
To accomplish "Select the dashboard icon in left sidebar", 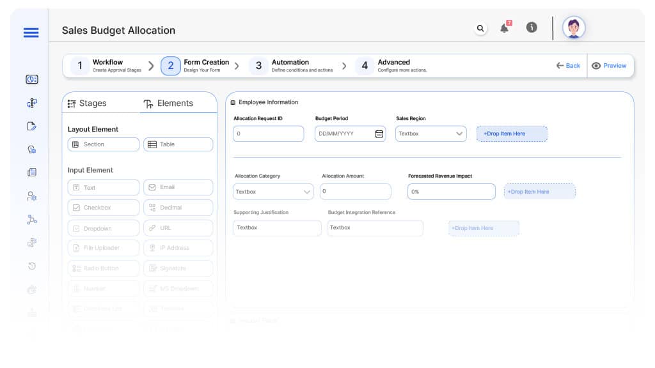I will click(x=31, y=79).
